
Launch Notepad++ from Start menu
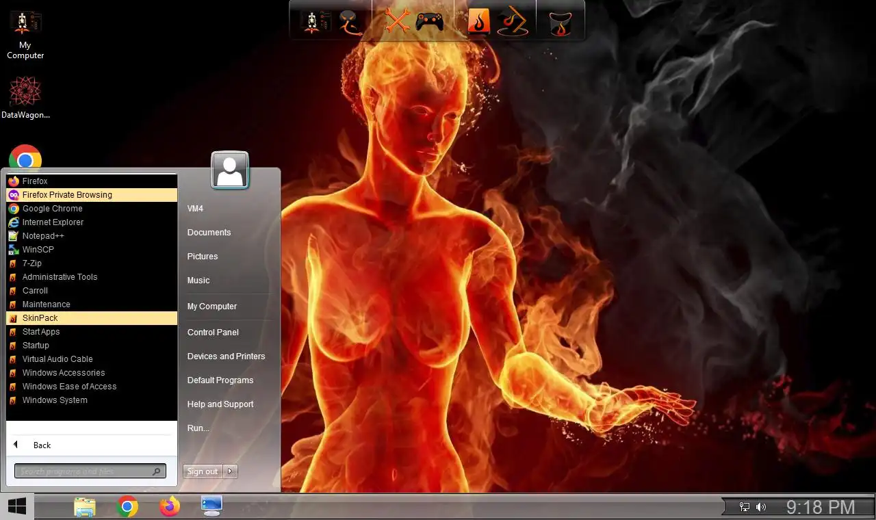(x=92, y=236)
